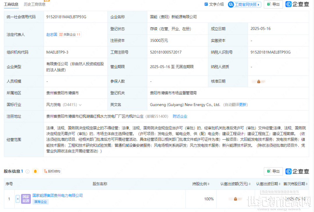Viewport: 314px width, 212px height.
Task: Select 工商注册号 520181000572017
Action: pyautogui.click(x=166, y=52)
